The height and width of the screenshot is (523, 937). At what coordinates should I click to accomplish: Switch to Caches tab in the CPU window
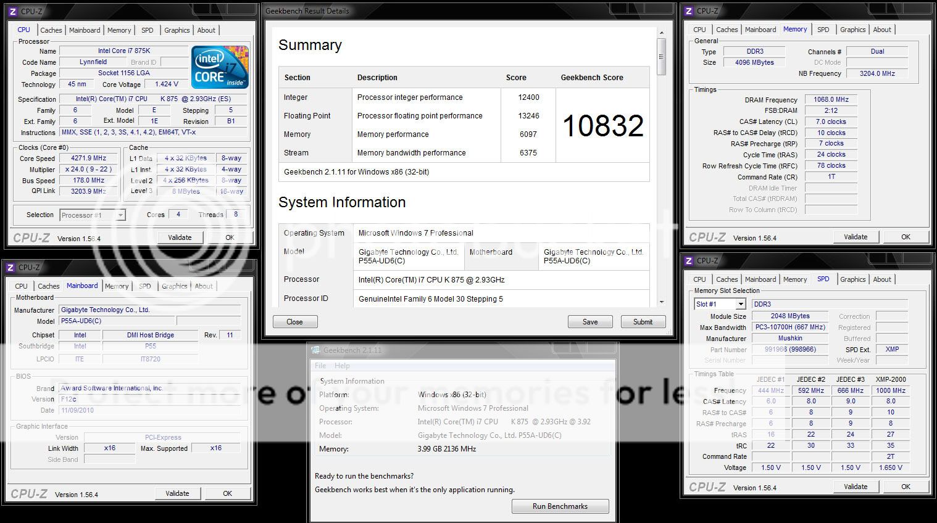51,30
